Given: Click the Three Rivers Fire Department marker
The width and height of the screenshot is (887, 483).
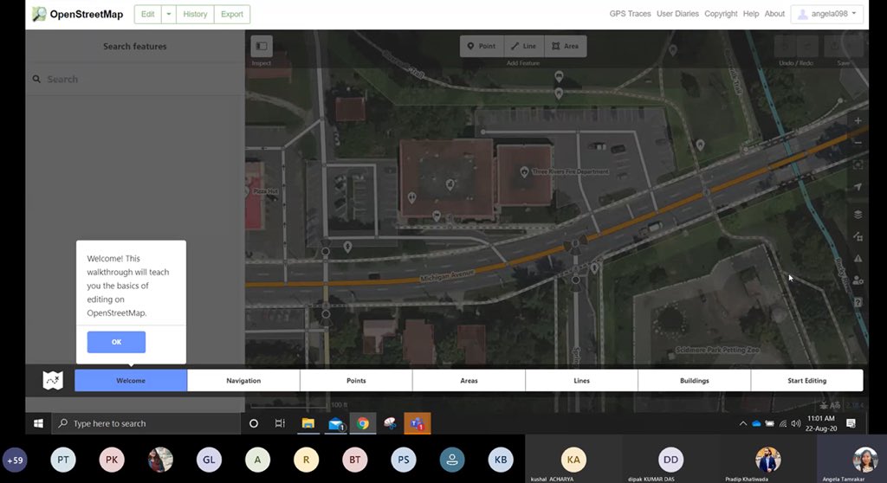Looking at the screenshot, I should click(524, 171).
